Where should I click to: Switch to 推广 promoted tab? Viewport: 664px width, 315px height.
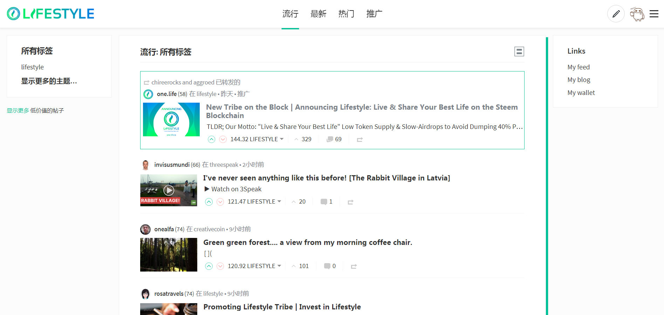pos(374,14)
